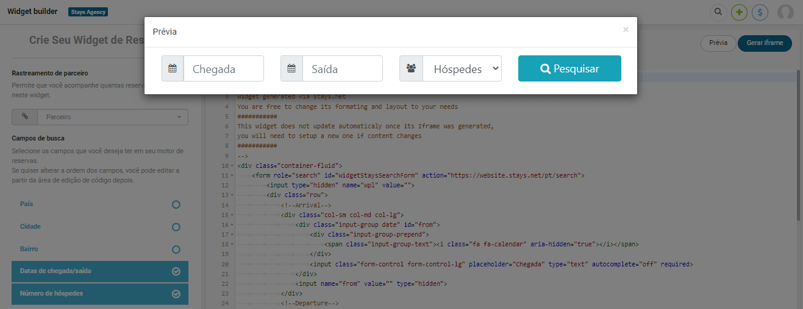Click calendar icon beside Chegada field
Viewport: 803px width, 309px height.
(173, 69)
